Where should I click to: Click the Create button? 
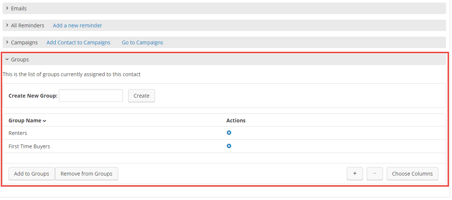coord(141,96)
